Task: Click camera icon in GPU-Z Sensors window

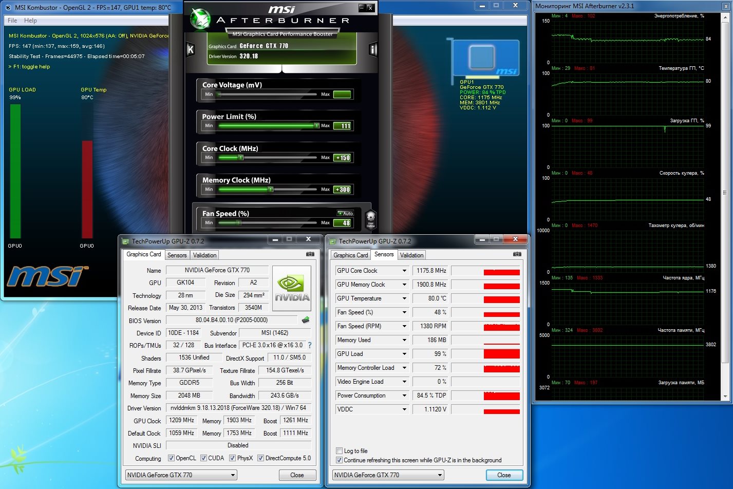Action: [517, 254]
